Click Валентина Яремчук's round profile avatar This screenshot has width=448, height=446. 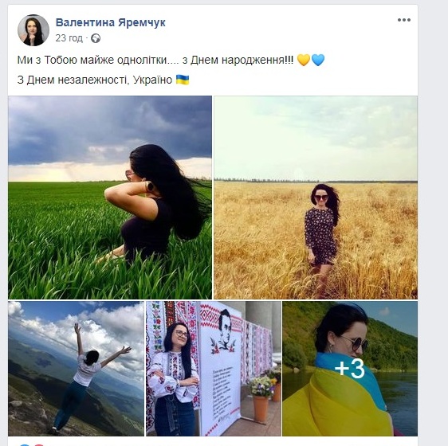coord(33,30)
